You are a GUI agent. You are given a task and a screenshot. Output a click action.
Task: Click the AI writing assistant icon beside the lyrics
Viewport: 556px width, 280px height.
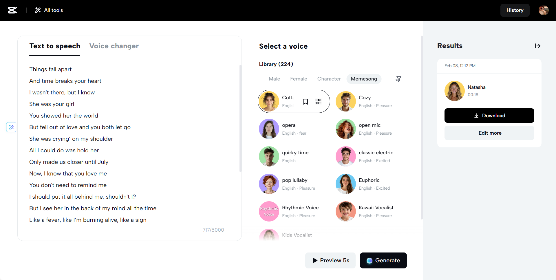[11, 127]
